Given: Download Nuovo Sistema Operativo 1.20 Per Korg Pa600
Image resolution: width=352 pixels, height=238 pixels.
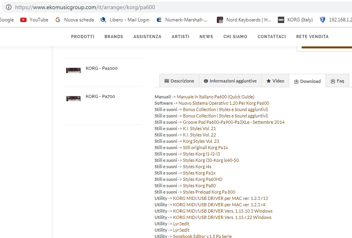Looking at the screenshot, I should 224,103.
